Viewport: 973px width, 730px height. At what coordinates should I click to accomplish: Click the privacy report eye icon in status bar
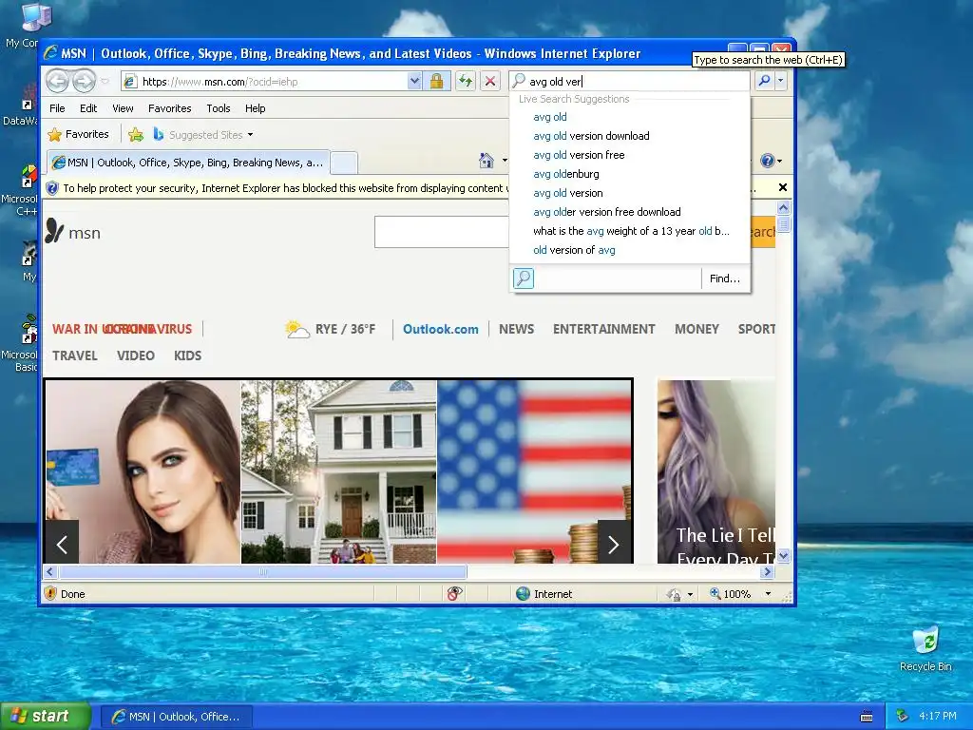(454, 594)
